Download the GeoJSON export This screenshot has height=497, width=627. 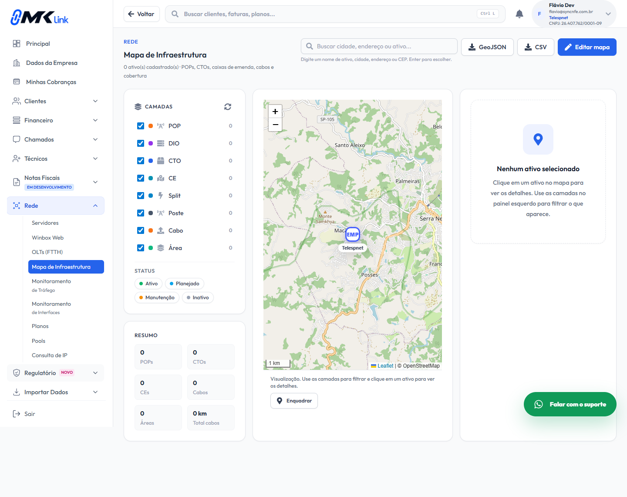(487, 47)
